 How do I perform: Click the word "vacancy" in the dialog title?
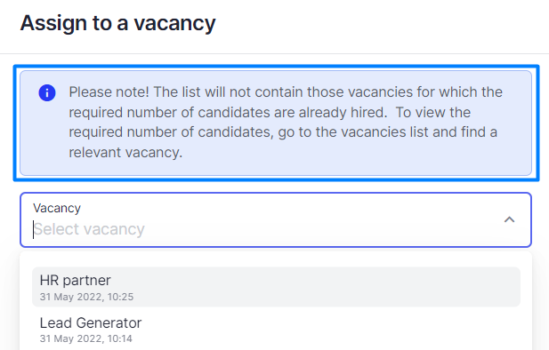click(x=174, y=24)
